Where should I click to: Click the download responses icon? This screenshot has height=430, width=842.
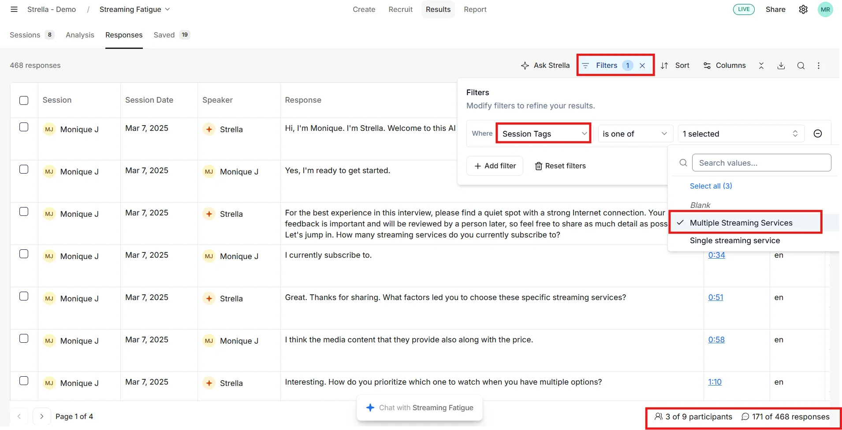click(781, 66)
